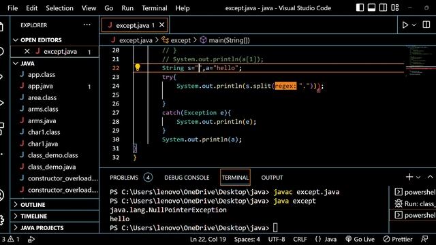Open the View menu
This screenshot has width=436, height=245.
(x=89, y=8)
